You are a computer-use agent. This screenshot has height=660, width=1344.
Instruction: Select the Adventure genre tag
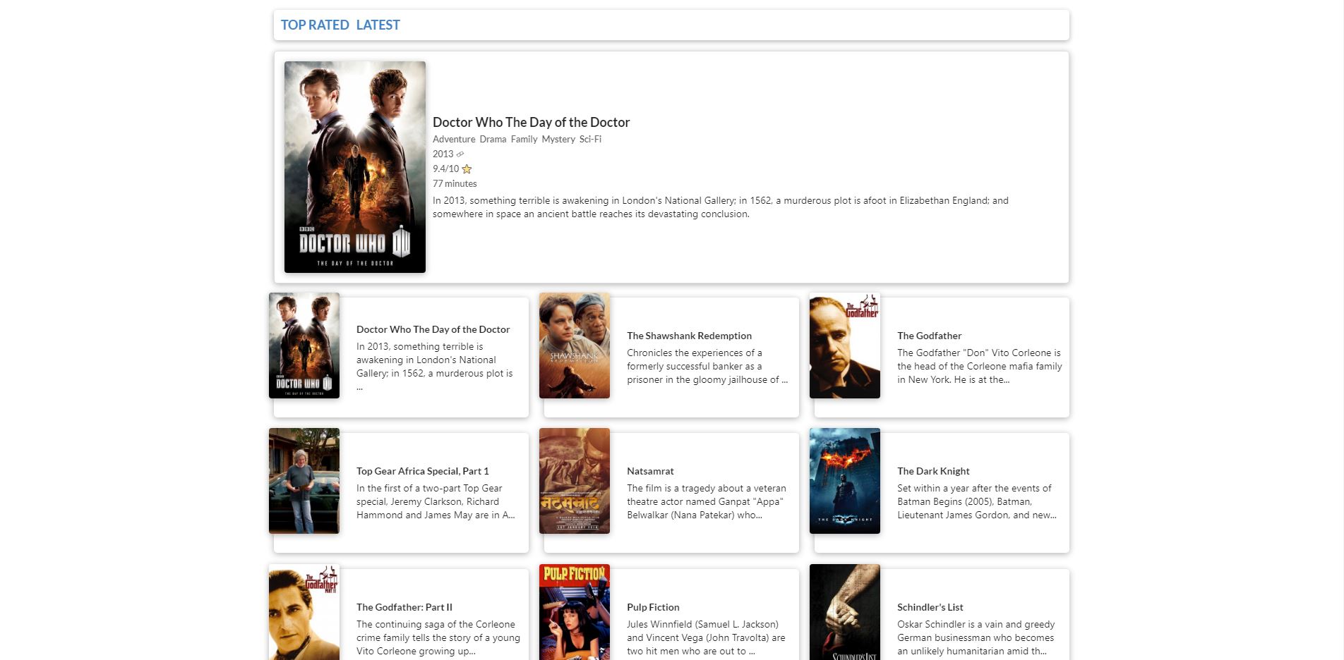pyautogui.click(x=454, y=139)
